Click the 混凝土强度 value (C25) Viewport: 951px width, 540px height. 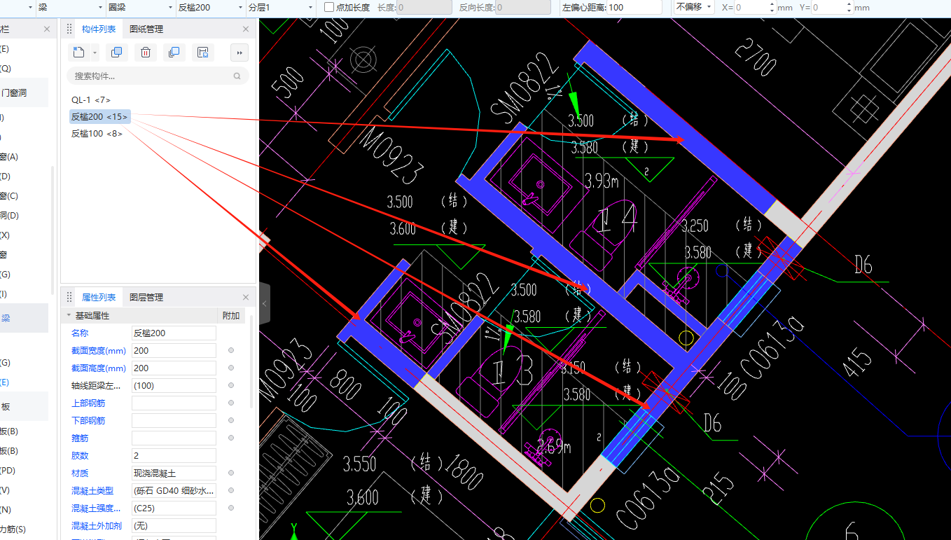174,508
